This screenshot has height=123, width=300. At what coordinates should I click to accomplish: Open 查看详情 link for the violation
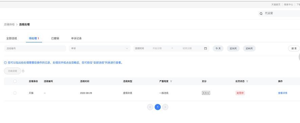coord(283,93)
